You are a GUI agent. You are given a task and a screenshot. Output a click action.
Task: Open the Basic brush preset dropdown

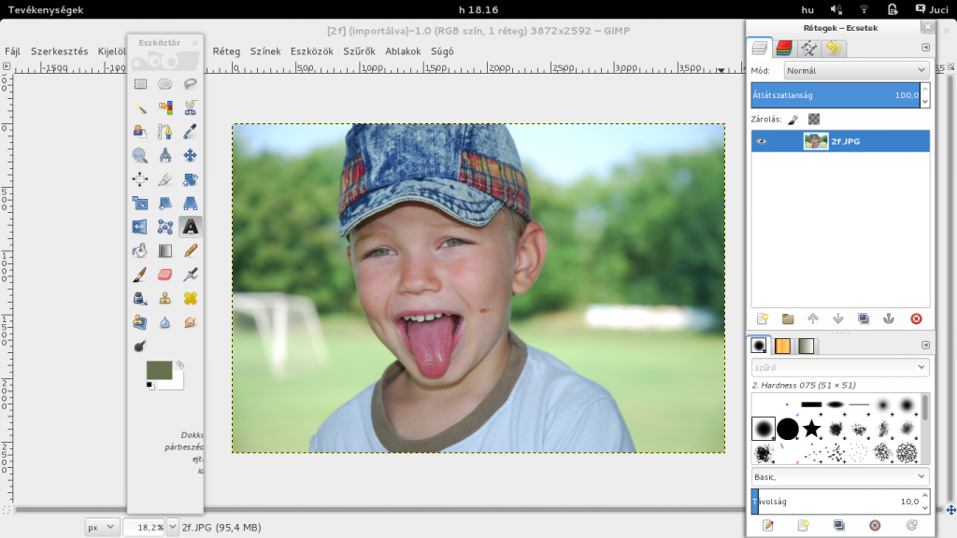[836, 476]
